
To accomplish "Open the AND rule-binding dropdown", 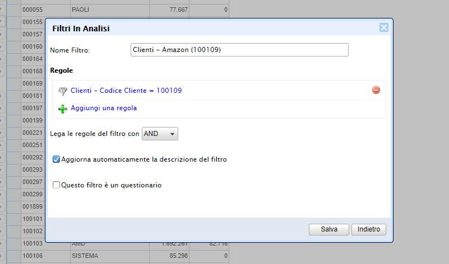I will [160, 134].
